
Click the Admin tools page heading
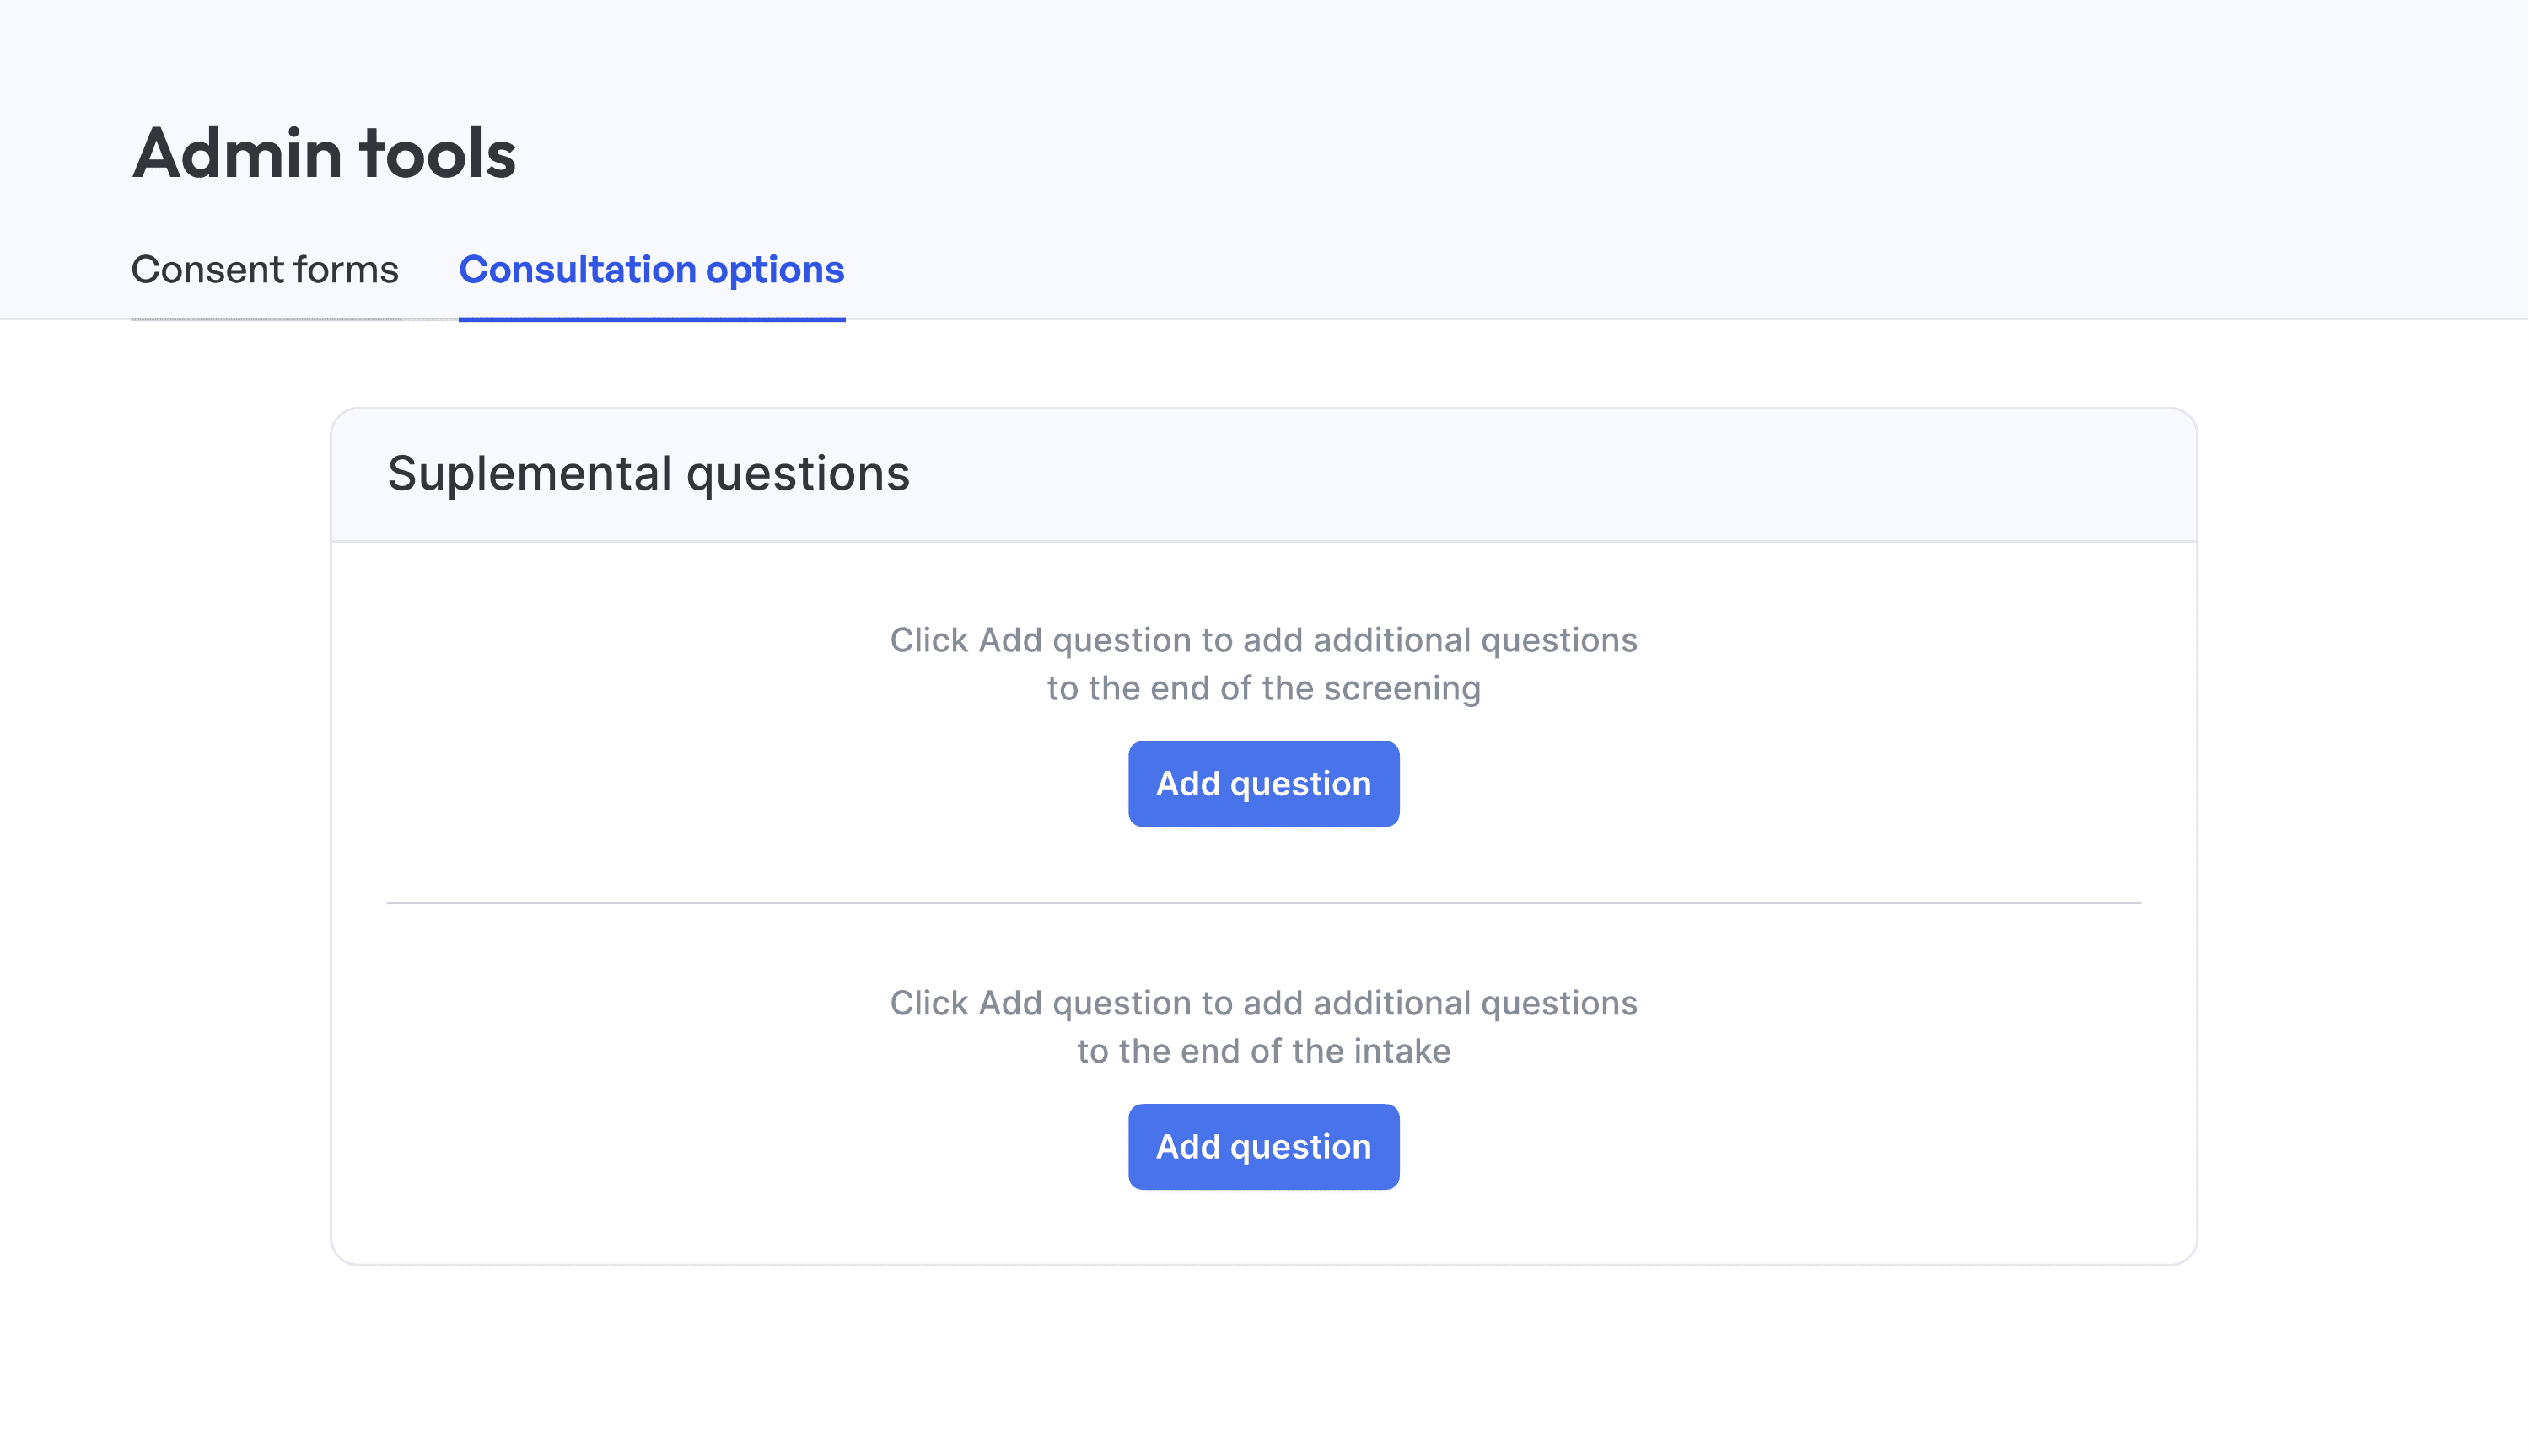pyautogui.click(x=323, y=154)
